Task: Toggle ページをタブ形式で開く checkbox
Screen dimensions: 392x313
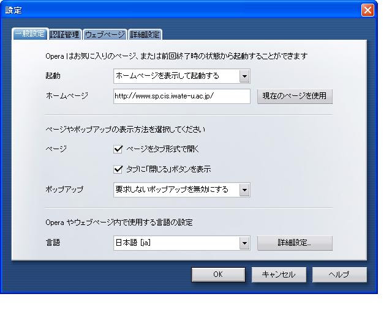Action: pyautogui.click(x=118, y=149)
